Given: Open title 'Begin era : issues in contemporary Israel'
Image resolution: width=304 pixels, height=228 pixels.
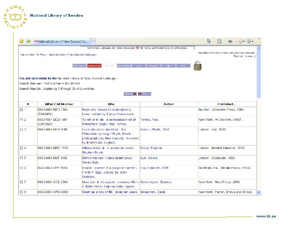Looking at the screenshot, I should pos(109,112).
